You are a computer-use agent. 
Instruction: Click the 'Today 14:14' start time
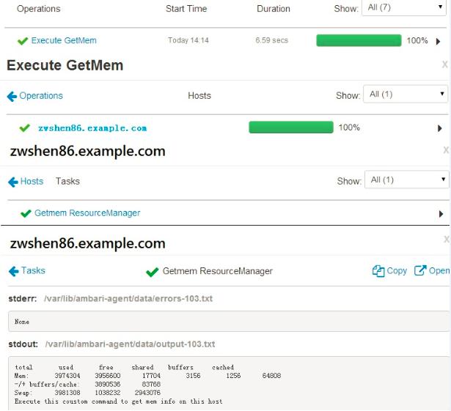[188, 40]
